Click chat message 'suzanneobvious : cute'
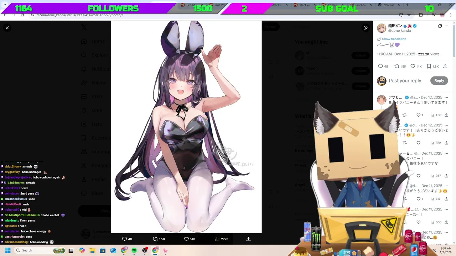 click(x=20, y=199)
